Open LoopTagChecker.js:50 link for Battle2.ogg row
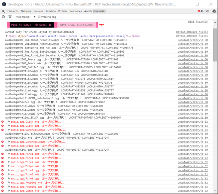This screenshot has height=194, width=218. (193, 71)
